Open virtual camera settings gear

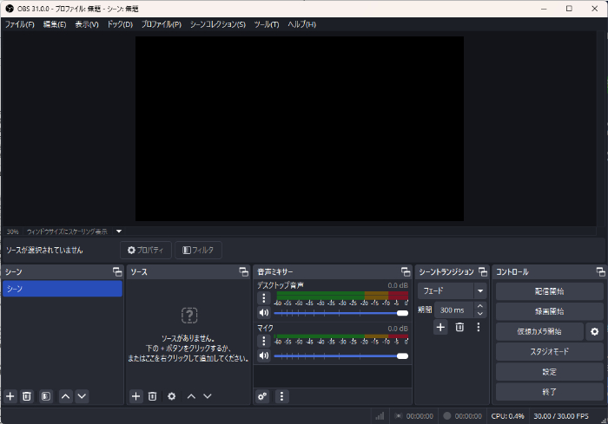[x=594, y=331]
